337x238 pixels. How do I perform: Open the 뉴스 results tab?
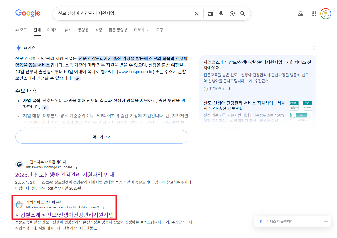(x=68, y=30)
